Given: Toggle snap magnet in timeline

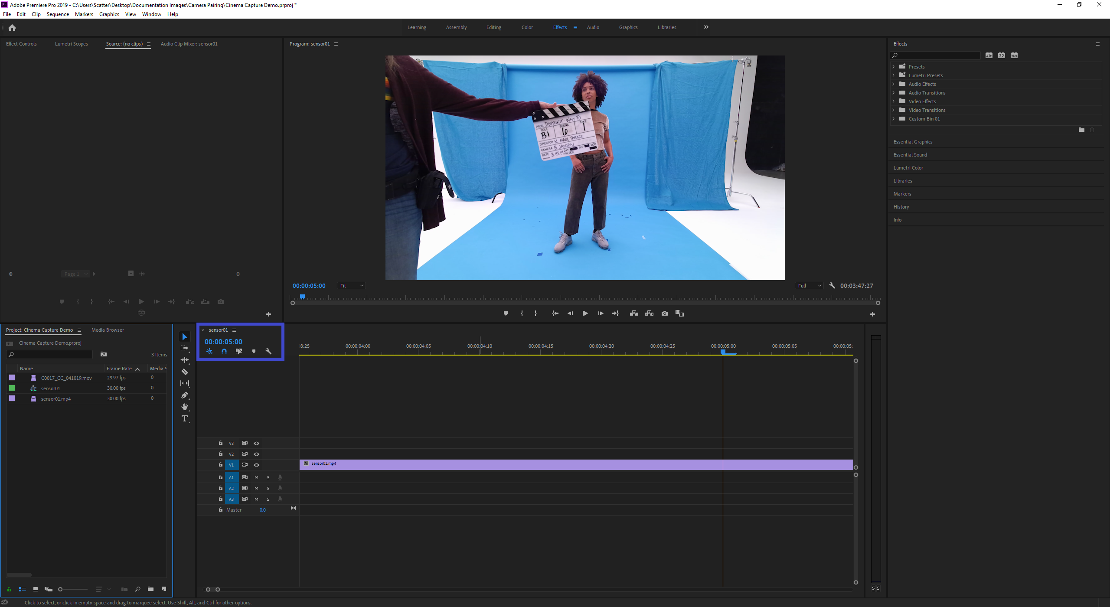Looking at the screenshot, I should coord(224,351).
